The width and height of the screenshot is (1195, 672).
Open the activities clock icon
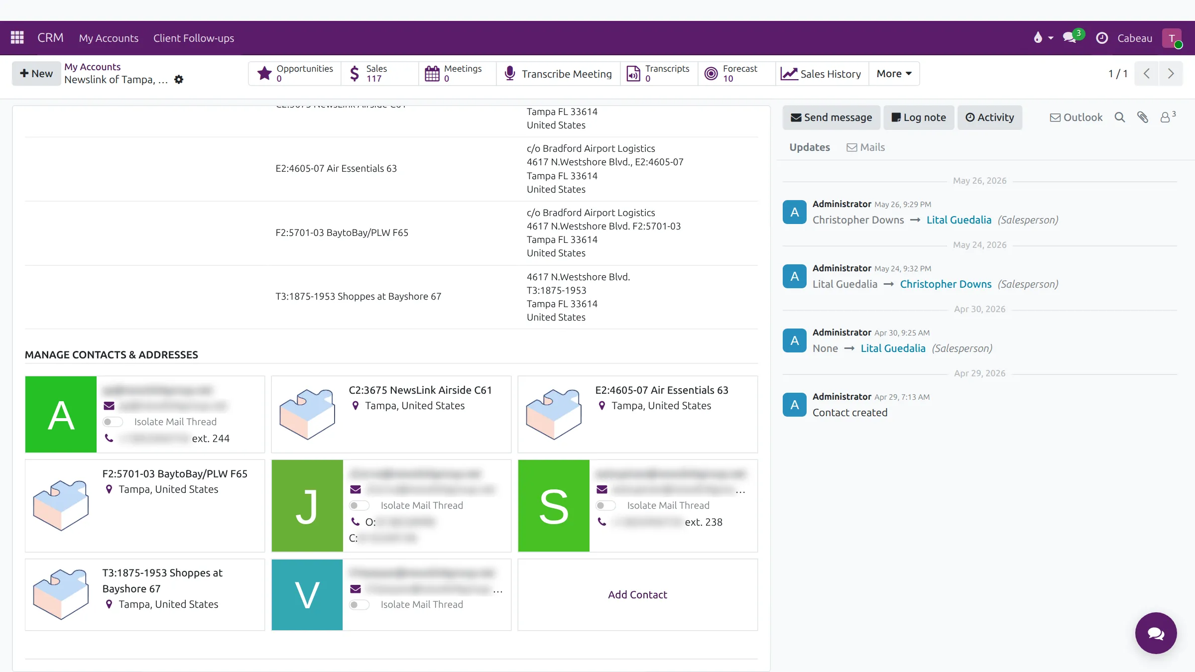coord(1102,38)
